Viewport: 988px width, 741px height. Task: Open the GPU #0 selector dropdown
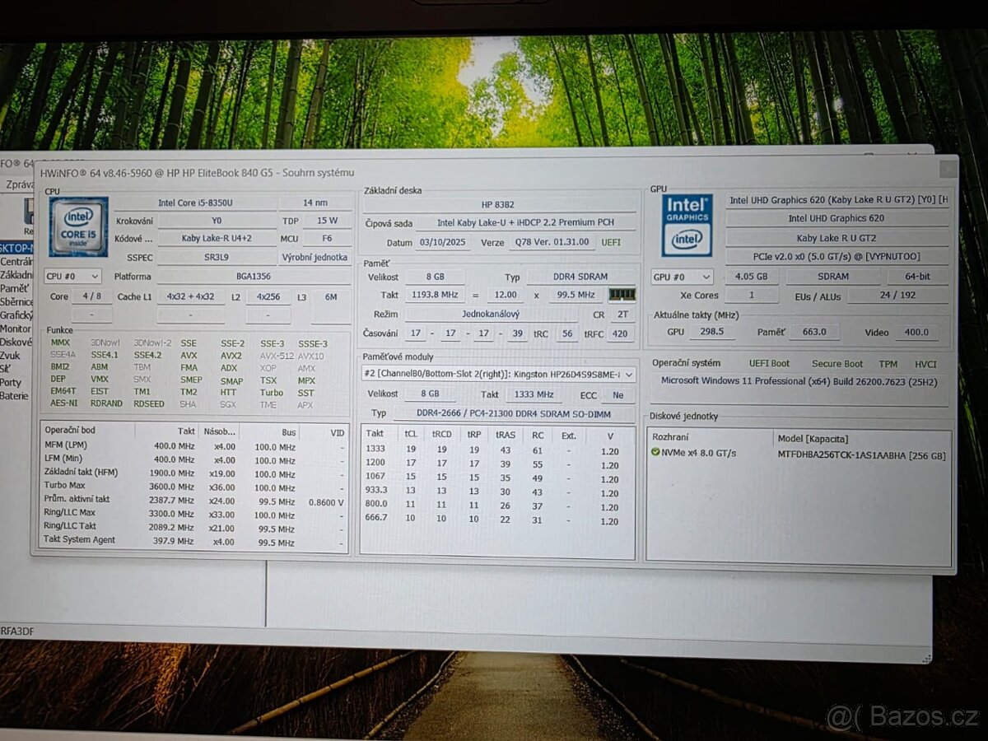click(682, 277)
